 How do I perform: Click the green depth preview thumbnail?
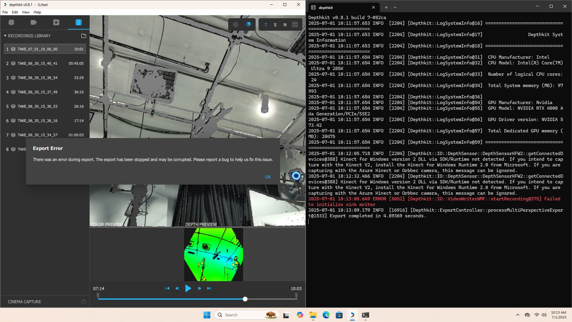click(x=214, y=254)
